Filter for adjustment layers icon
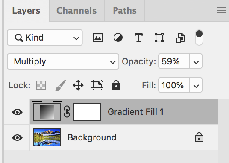The width and height of the screenshot is (229, 163). (118, 38)
